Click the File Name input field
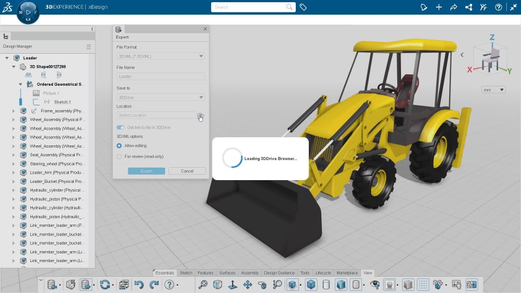 click(x=161, y=77)
